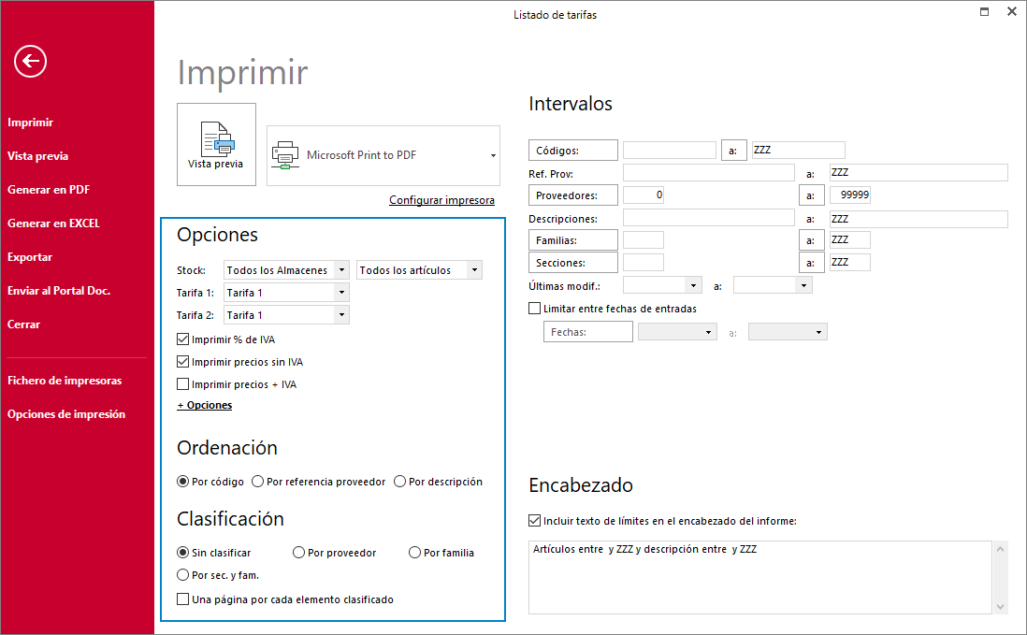The image size is (1027, 635).
Task: Click the a: button in Proveedores row
Action: coord(812,195)
